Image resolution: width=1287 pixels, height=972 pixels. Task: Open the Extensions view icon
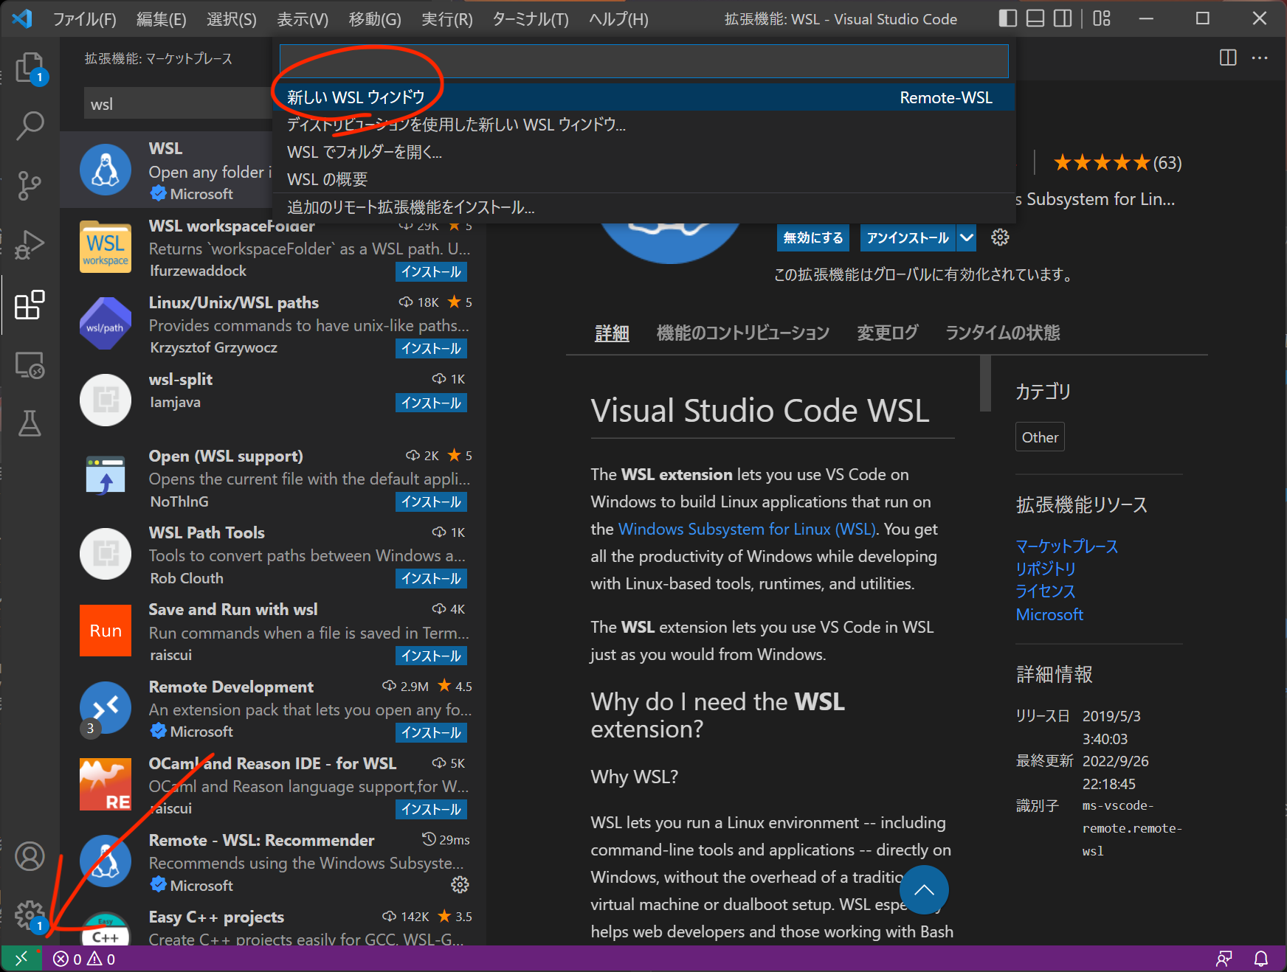pos(30,305)
